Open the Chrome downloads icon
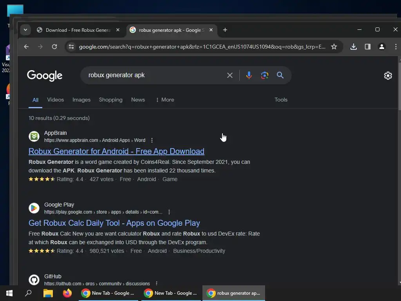 (x=354, y=47)
